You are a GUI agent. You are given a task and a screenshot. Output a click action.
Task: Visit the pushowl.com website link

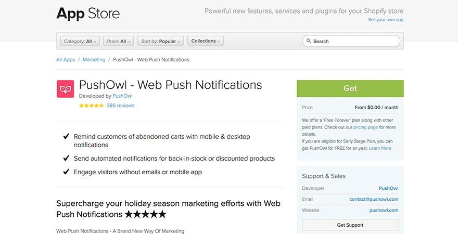pyautogui.click(x=384, y=210)
